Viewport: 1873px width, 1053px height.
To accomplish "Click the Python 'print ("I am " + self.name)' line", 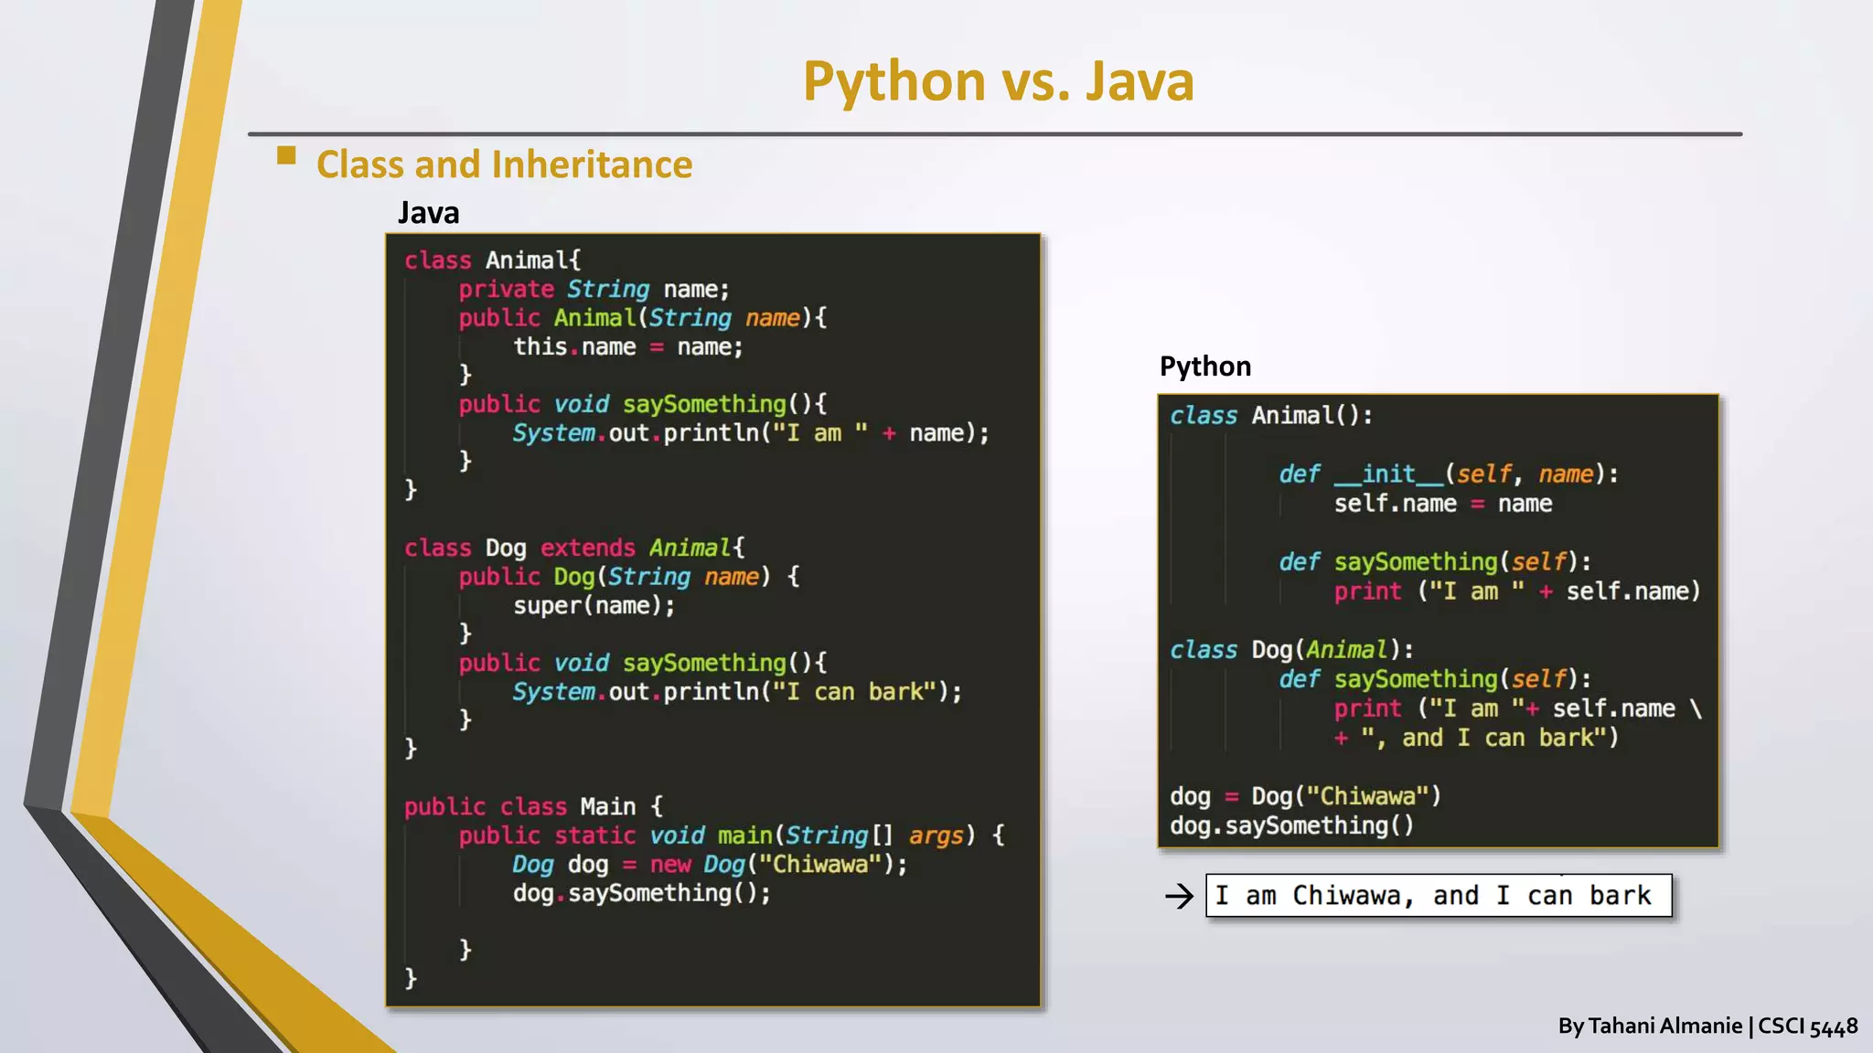I will click(x=1516, y=591).
